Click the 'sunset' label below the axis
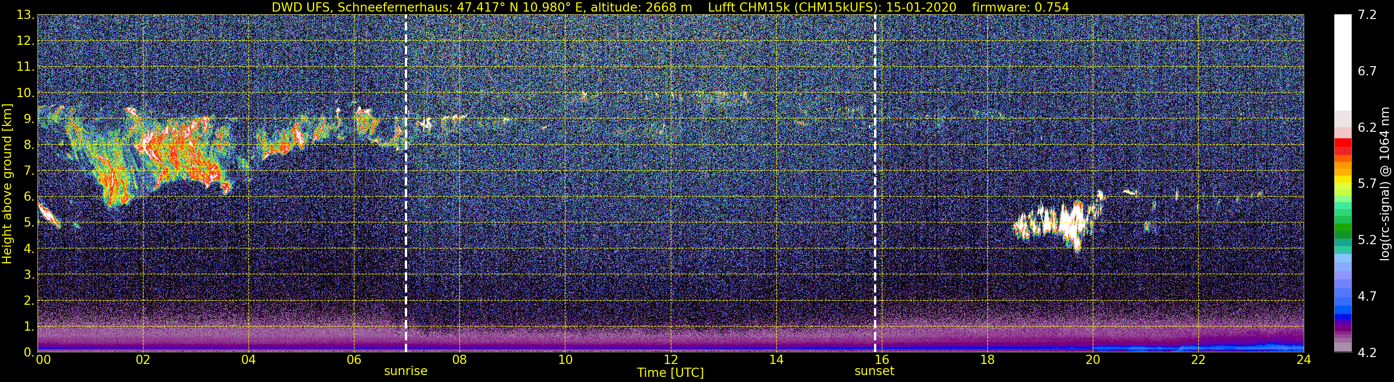The width and height of the screenshot is (1394, 382). [x=874, y=371]
